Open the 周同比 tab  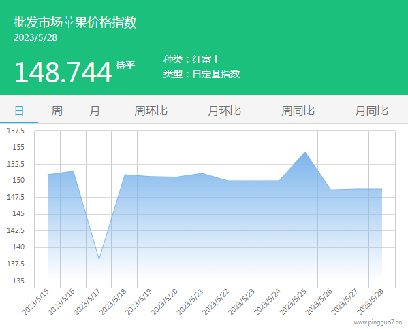pos(298,111)
